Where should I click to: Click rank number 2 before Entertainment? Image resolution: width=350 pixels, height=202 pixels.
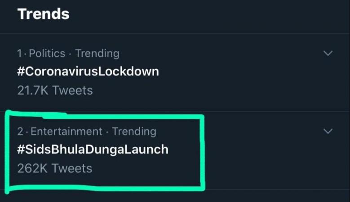click(x=20, y=132)
